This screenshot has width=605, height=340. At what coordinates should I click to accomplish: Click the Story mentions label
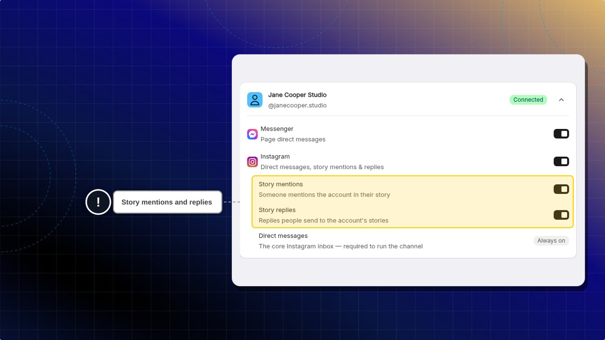(281, 184)
